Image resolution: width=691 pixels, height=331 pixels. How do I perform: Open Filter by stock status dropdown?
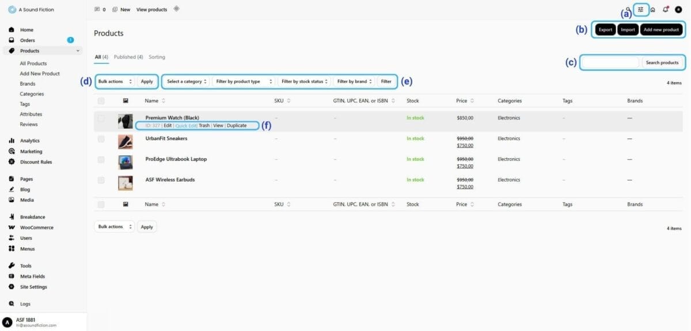tap(305, 82)
